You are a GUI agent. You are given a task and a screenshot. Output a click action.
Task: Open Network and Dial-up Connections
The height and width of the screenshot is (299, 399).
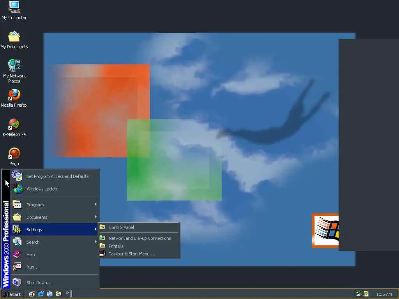pyautogui.click(x=139, y=238)
